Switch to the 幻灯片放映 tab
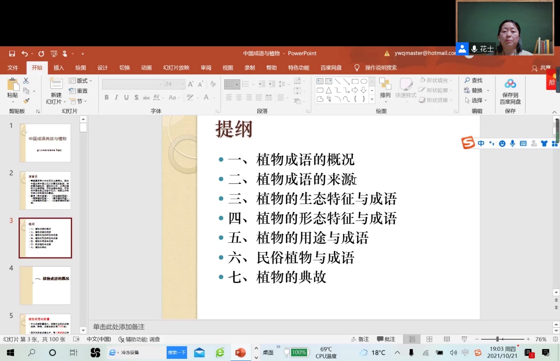 click(x=176, y=67)
